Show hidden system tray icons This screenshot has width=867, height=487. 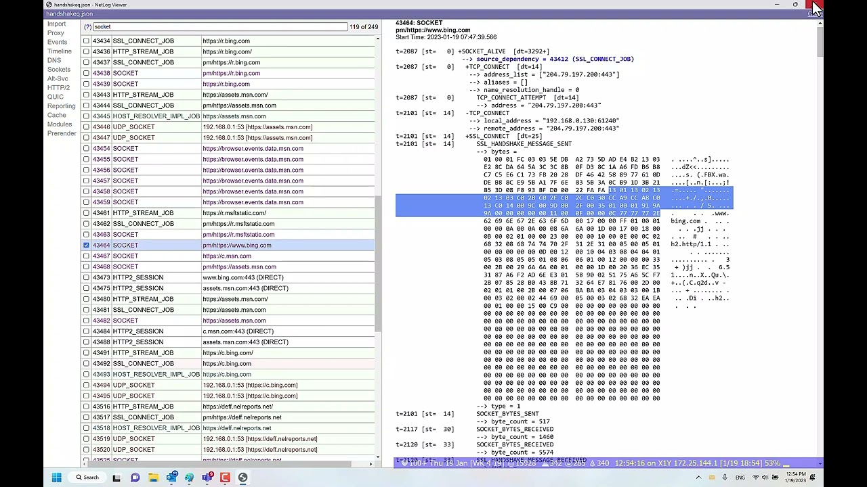(x=698, y=478)
